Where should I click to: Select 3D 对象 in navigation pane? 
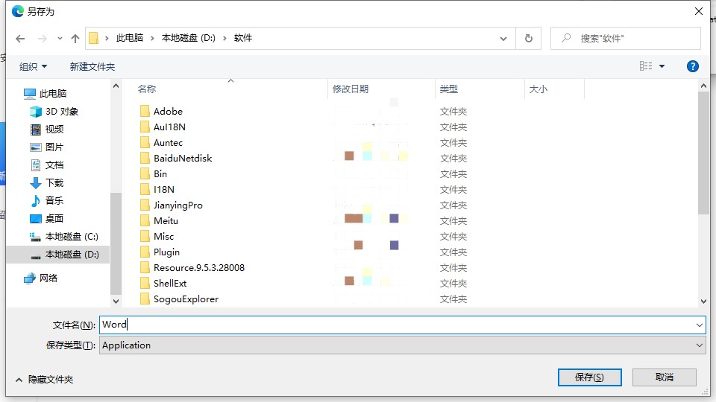61,111
